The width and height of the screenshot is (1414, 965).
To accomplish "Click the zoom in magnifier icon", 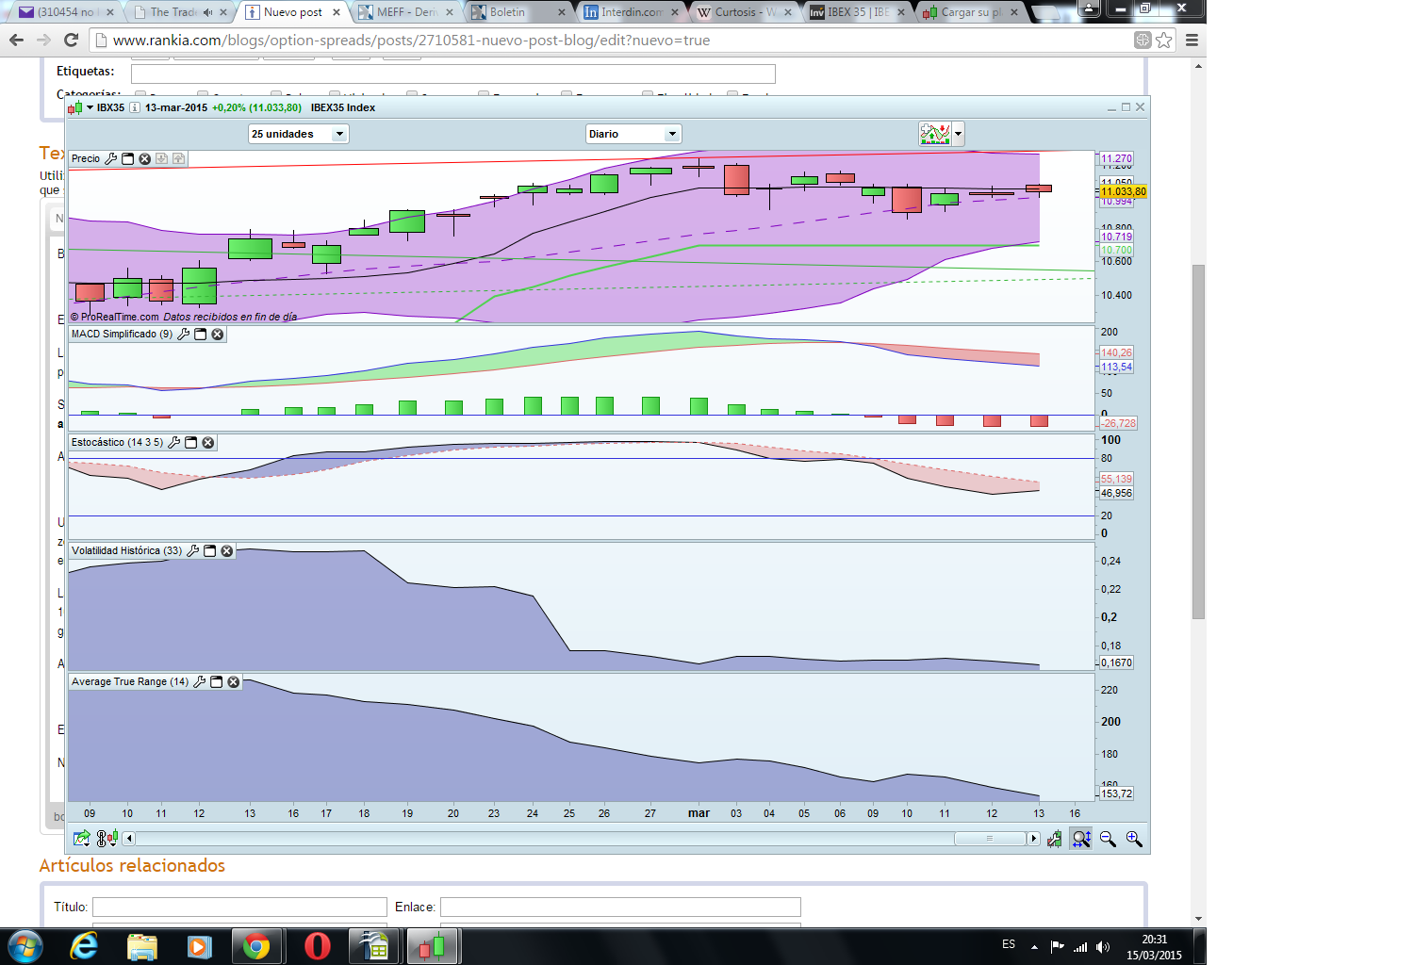I will click(1134, 839).
